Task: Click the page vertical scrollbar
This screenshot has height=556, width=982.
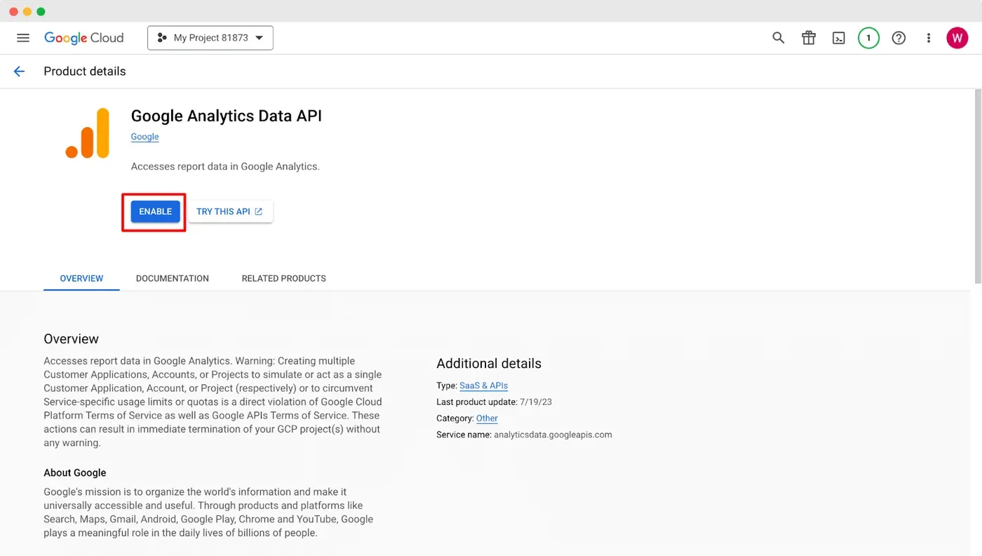Action: [x=978, y=186]
